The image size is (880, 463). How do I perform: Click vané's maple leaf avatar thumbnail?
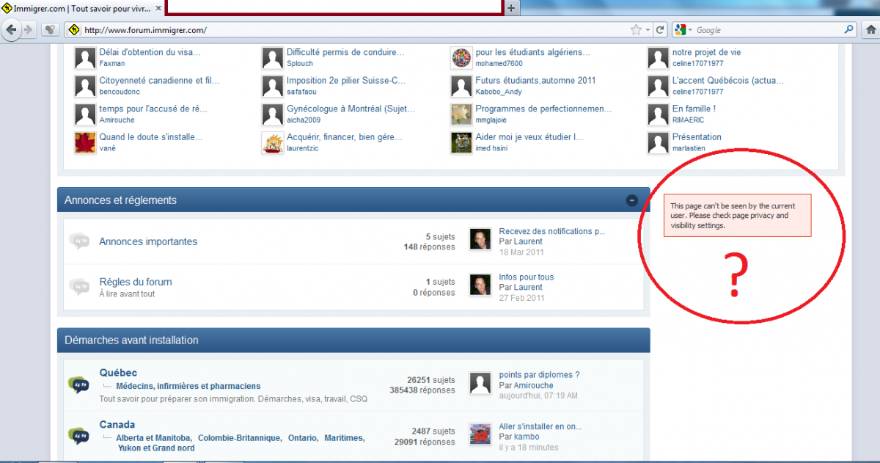point(85,142)
